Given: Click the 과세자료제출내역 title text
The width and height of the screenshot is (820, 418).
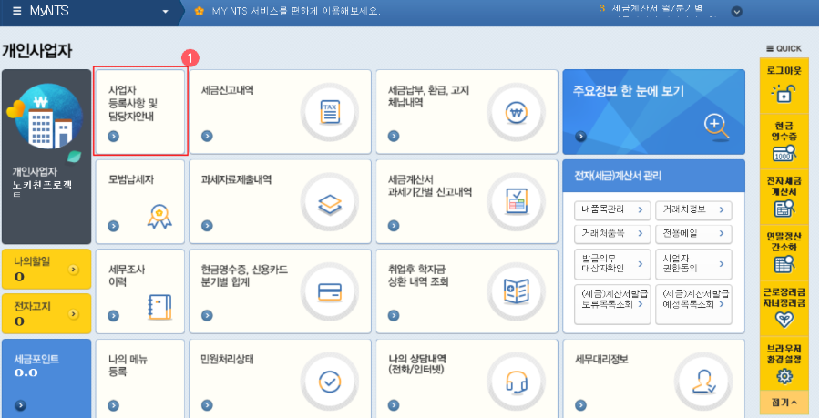Looking at the screenshot, I should 236,179.
